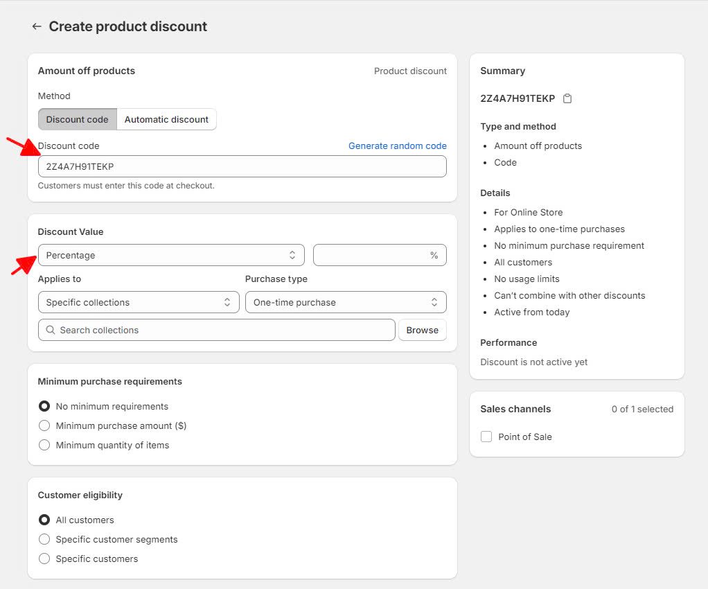Click the Search collections field

click(222, 330)
